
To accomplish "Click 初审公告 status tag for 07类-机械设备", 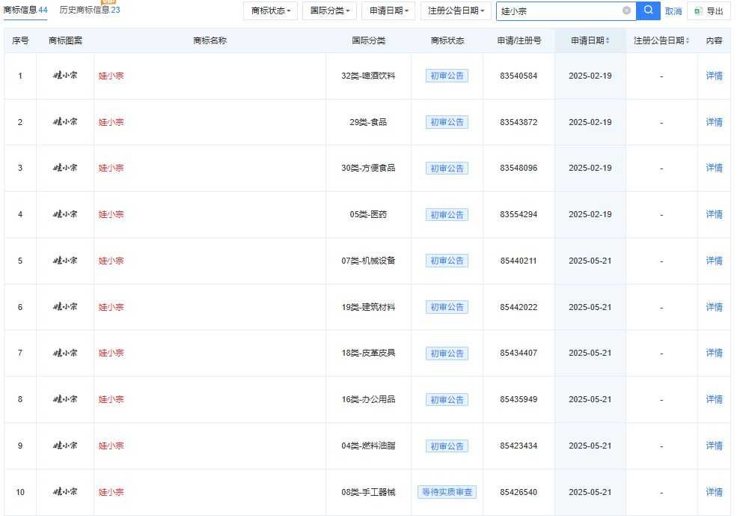I will (x=447, y=261).
